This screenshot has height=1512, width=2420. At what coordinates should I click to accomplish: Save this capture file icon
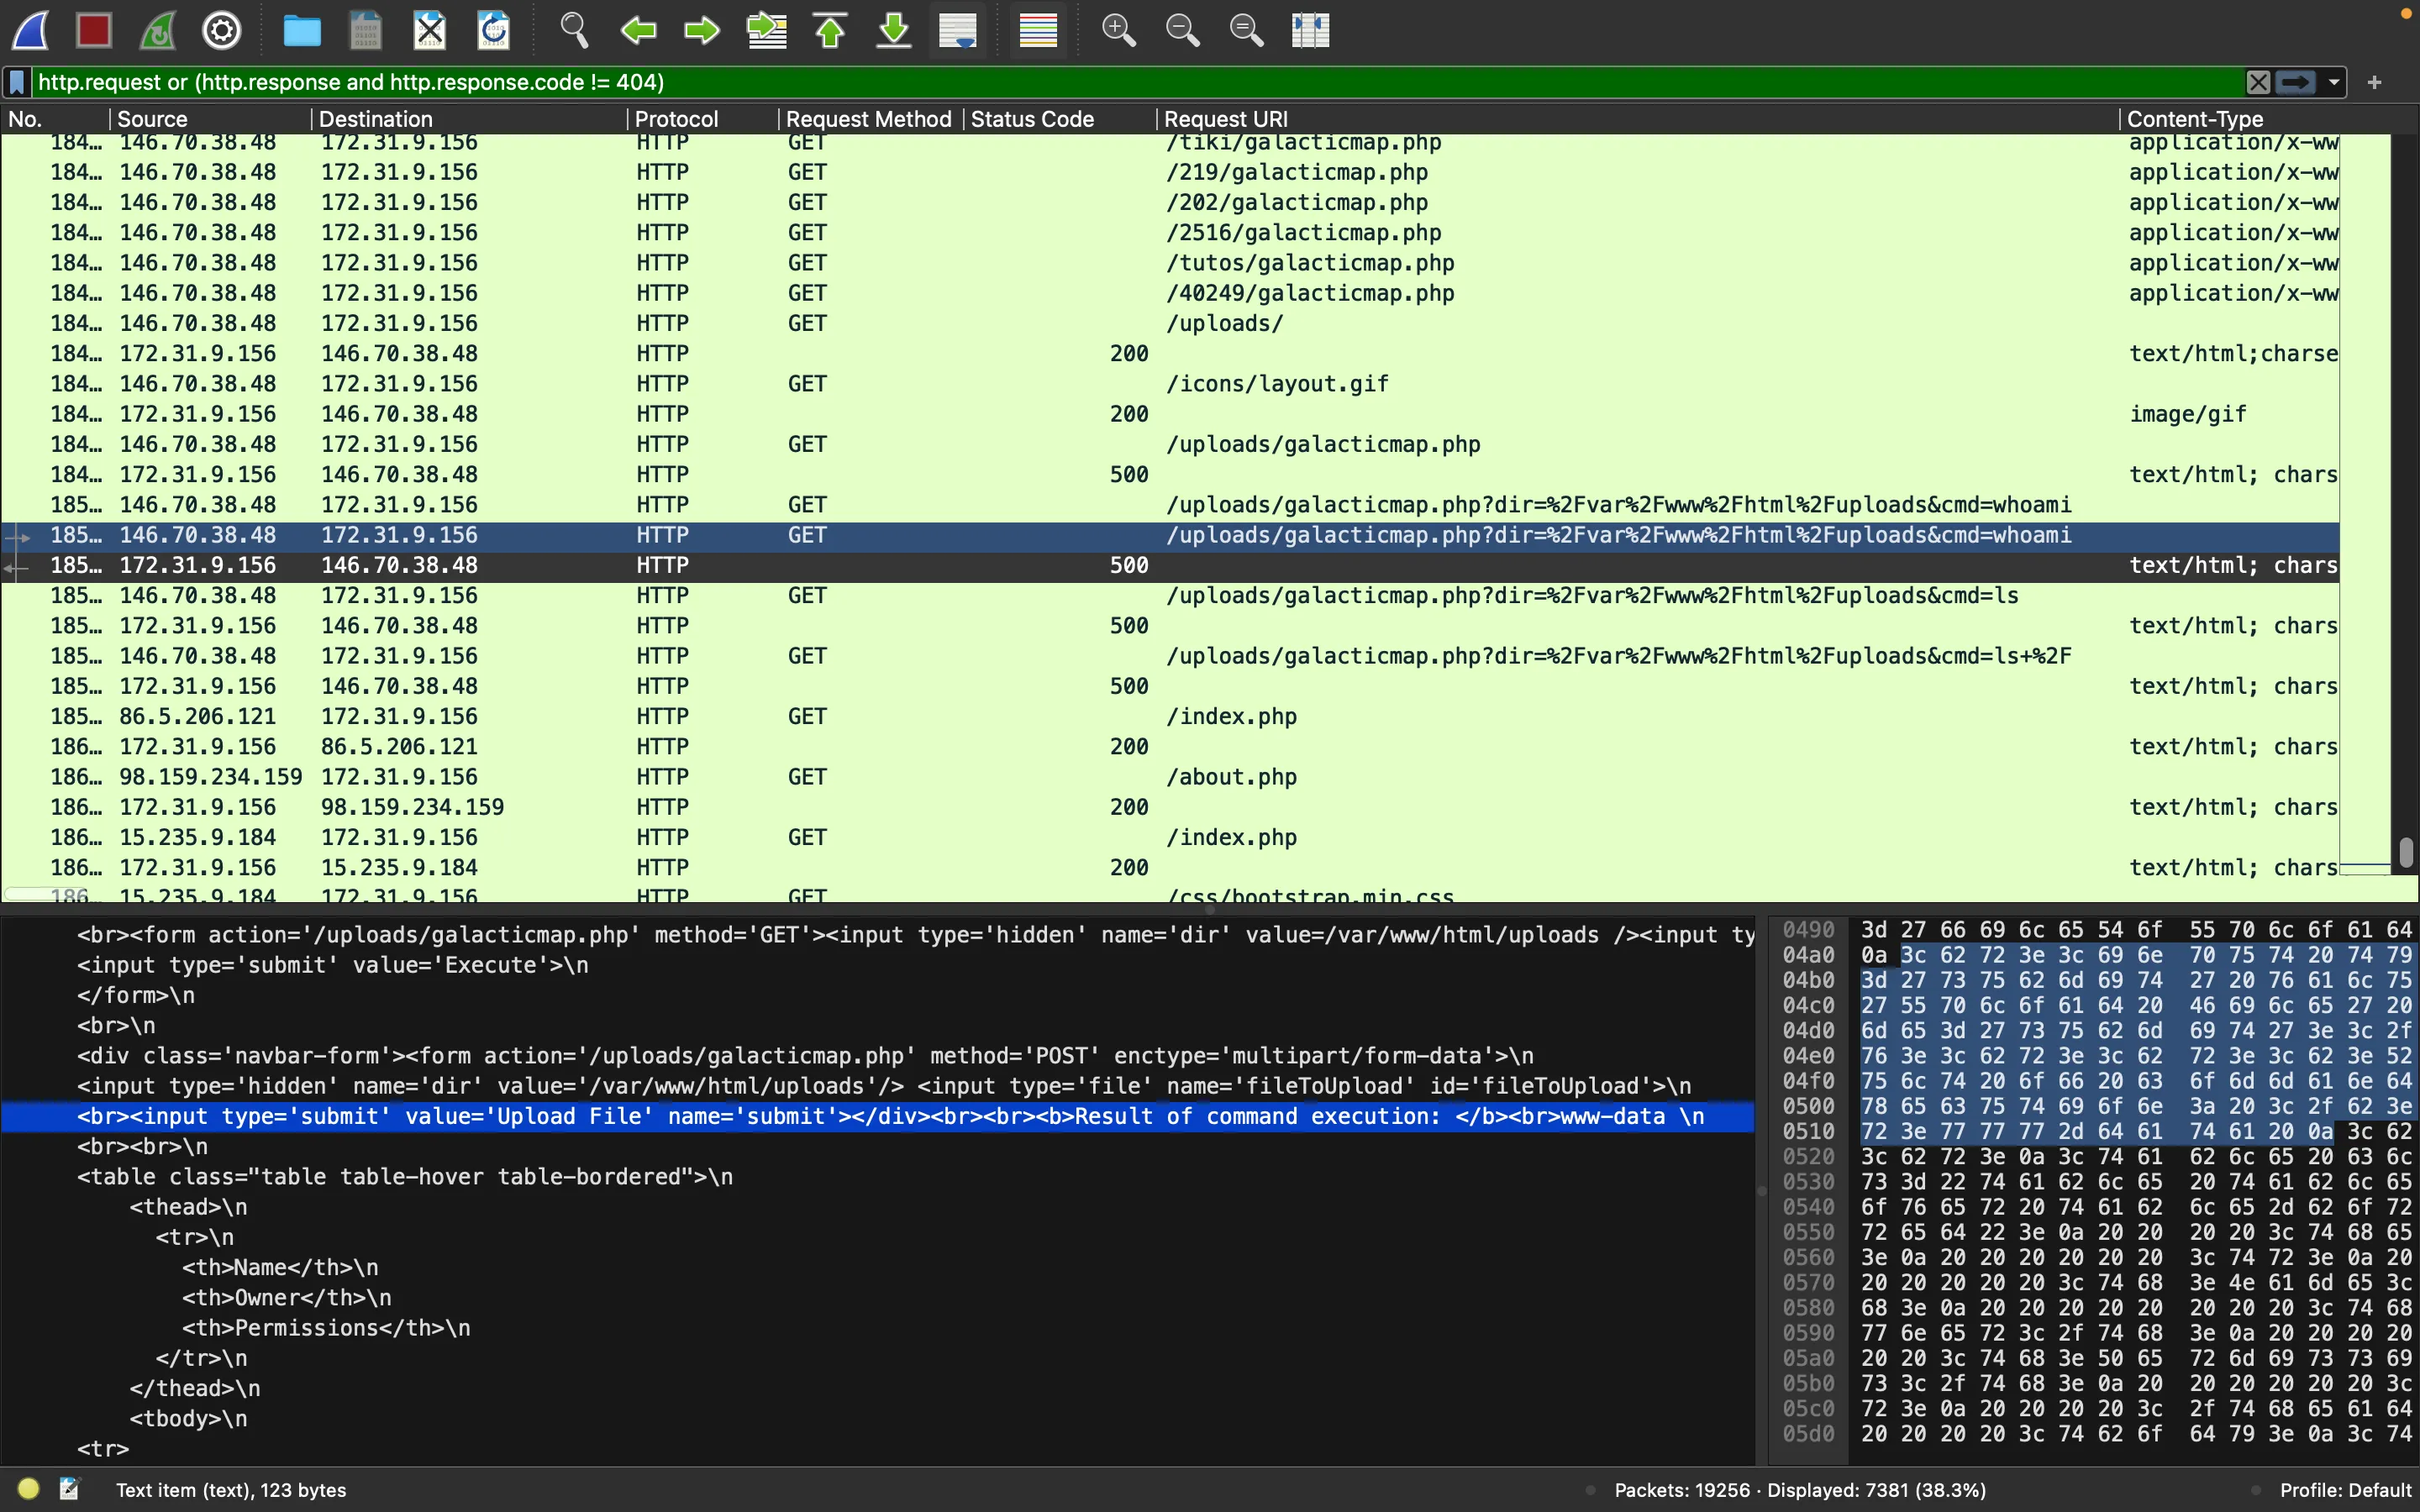pyautogui.click(x=366, y=30)
